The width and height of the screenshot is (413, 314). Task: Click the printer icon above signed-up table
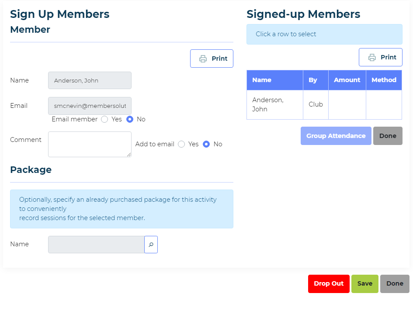pos(372,57)
